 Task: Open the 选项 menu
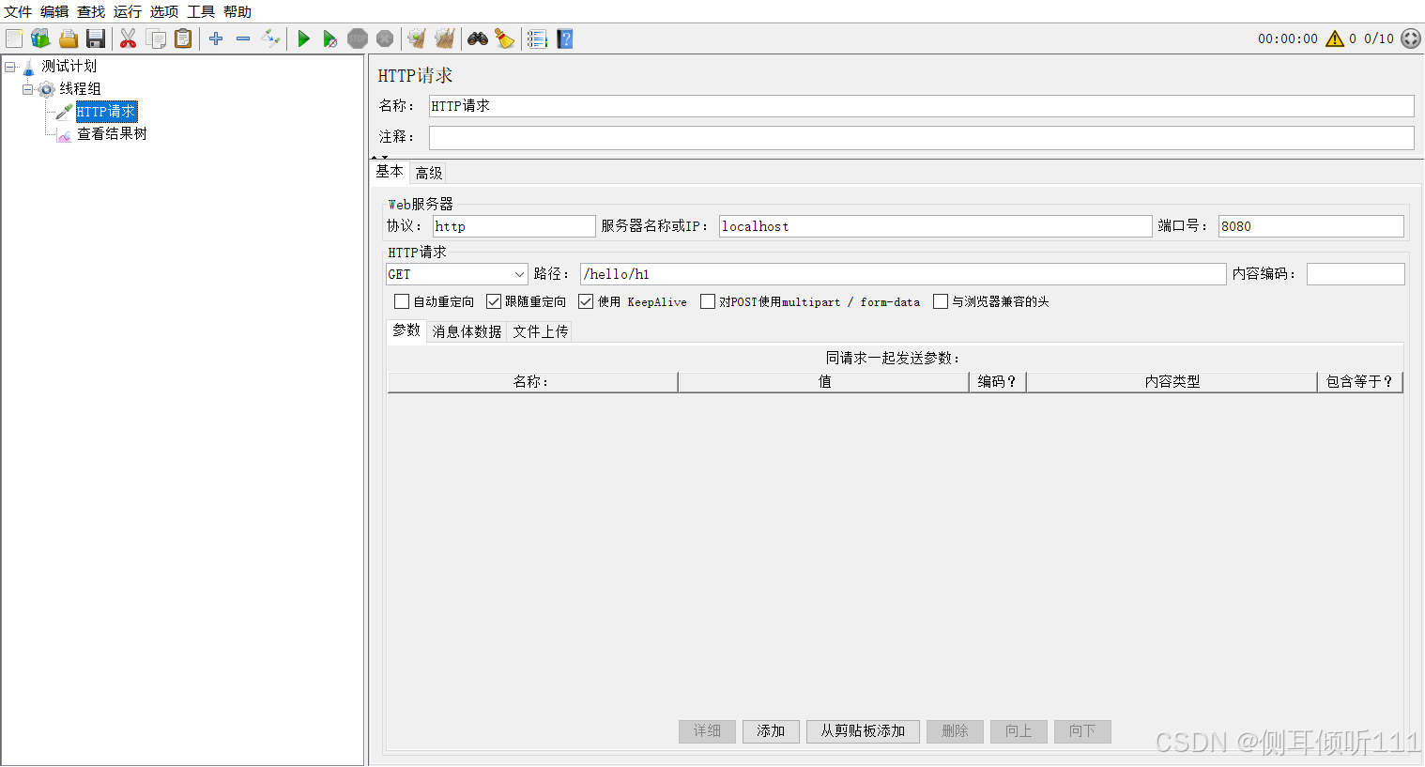tap(164, 11)
